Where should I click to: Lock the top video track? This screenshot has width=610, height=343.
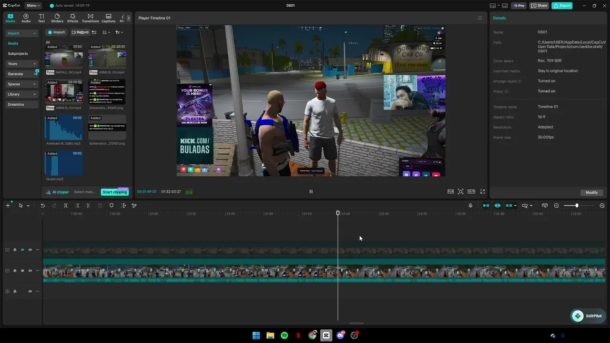click(15, 250)
